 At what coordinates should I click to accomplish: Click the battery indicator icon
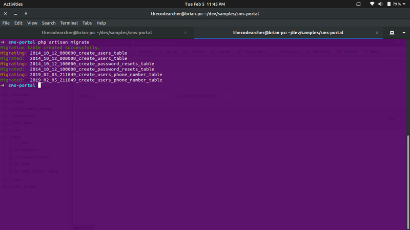tap(389, 4)
